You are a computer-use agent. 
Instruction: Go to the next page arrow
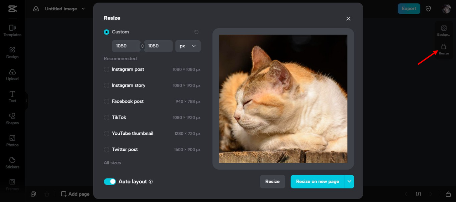pyautogui.click(x=431, y=194)
